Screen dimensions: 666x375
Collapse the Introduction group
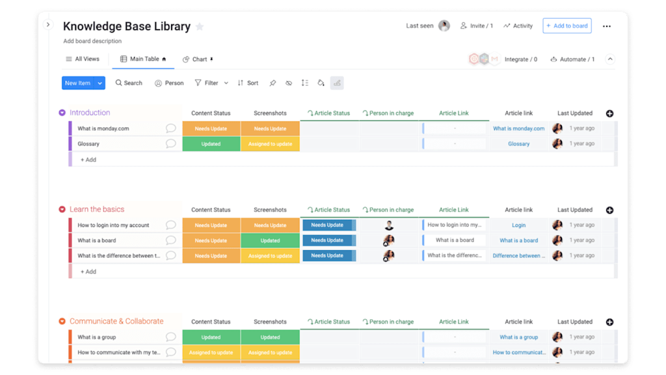pos(62,113)
